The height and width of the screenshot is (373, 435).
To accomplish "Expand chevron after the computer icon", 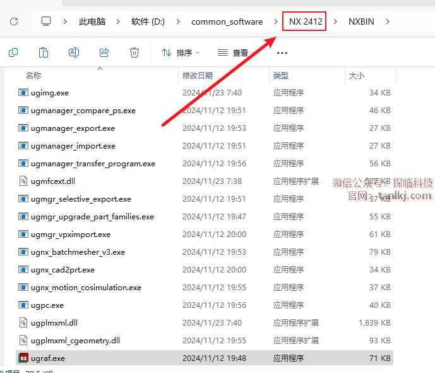I will tap(65, 21).
